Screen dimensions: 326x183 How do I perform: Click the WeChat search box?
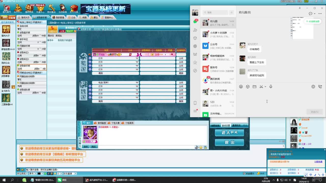click(215, 12)
